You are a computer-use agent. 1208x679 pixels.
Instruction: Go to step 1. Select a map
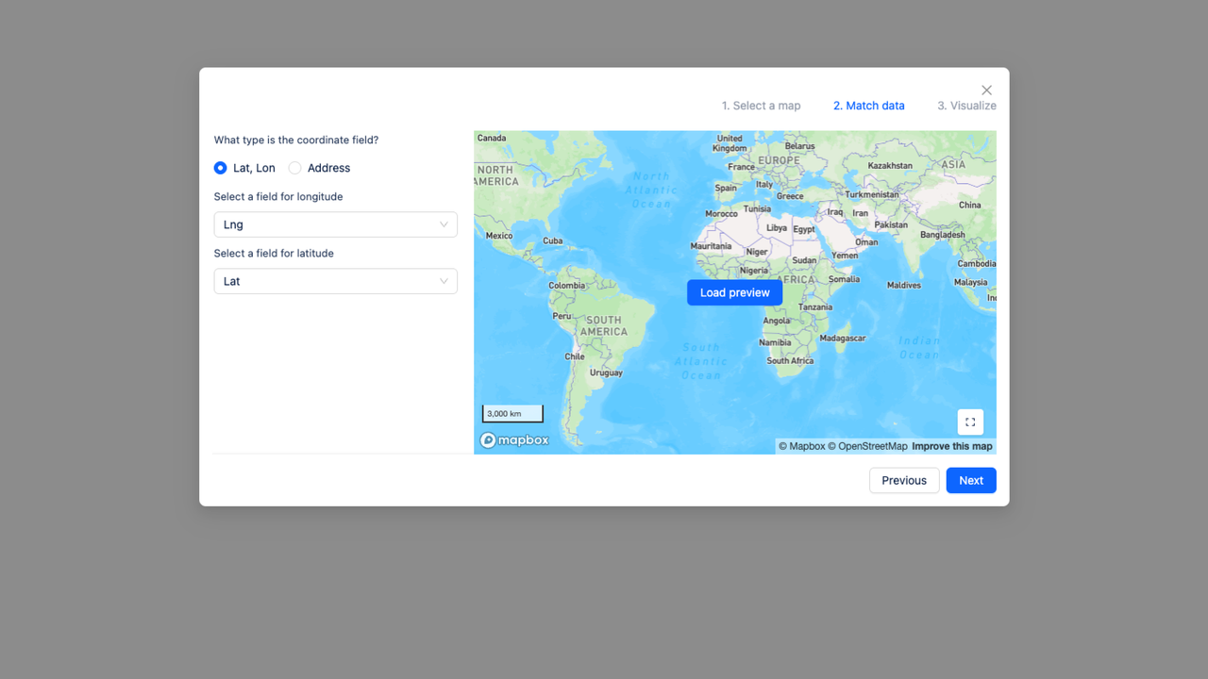coord(761,106)
